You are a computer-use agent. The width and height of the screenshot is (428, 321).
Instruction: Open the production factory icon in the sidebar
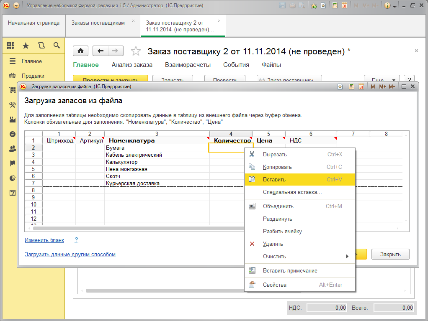click(x=12, y=120)
